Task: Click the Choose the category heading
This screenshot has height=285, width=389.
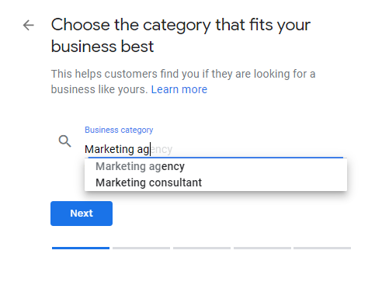Action: pos(181,36)
